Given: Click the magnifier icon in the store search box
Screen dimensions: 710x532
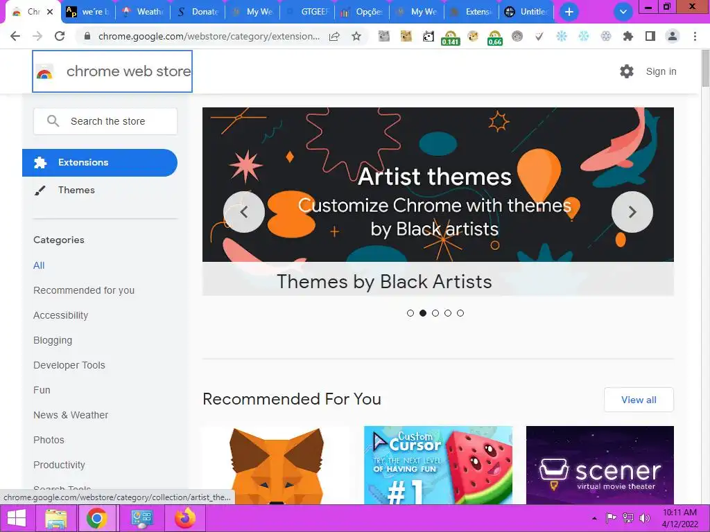Looking at the screenshot, I should tap(53, 121).
